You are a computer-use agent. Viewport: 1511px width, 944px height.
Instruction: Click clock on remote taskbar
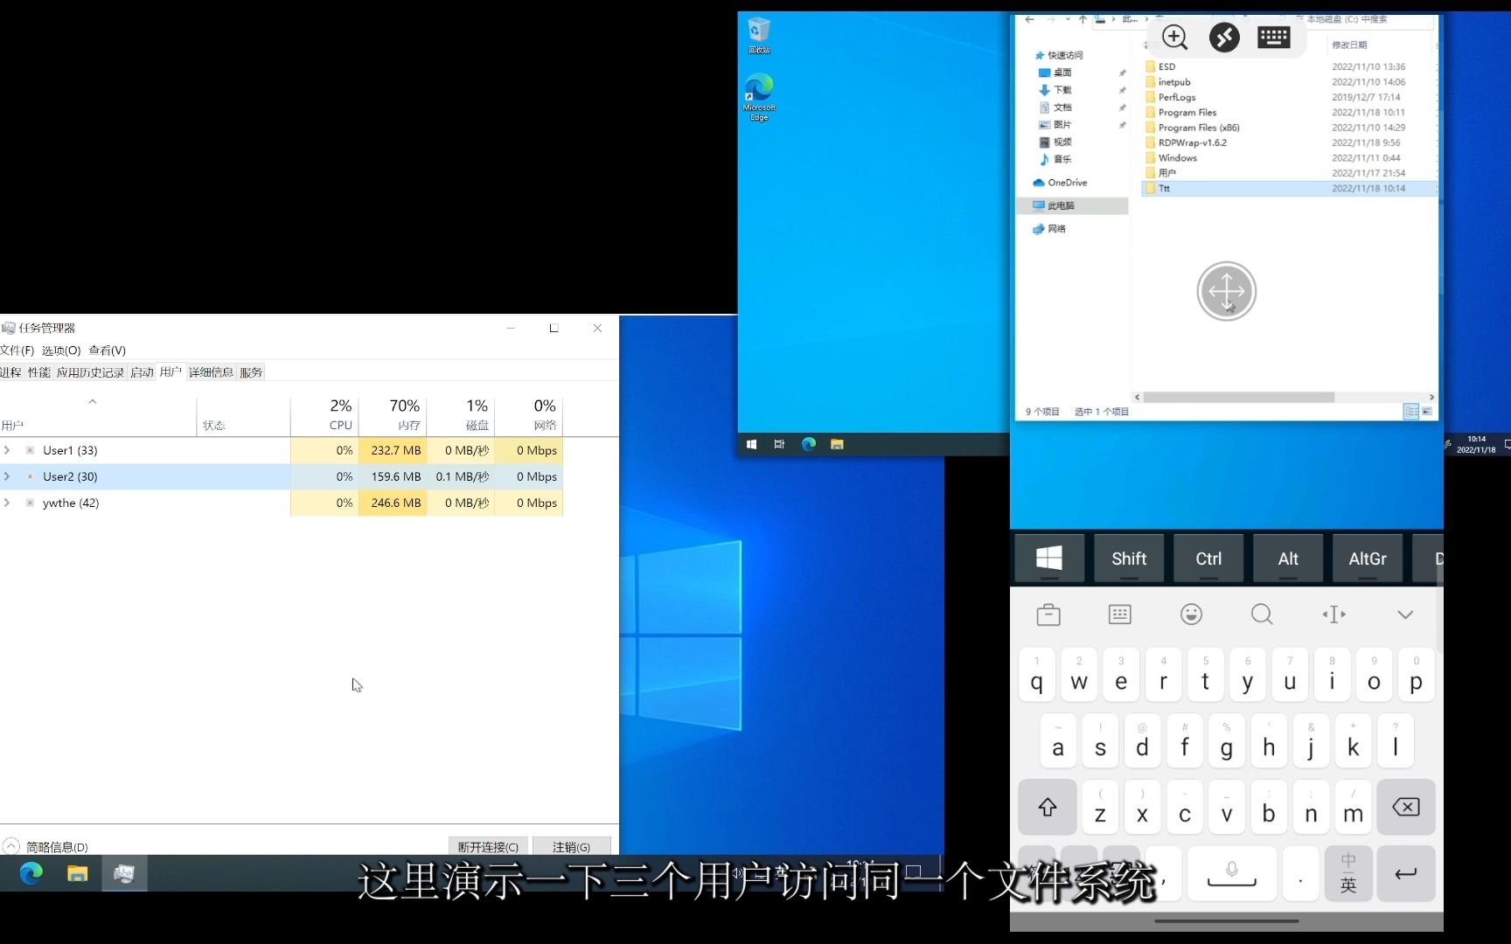[1476, 444]
